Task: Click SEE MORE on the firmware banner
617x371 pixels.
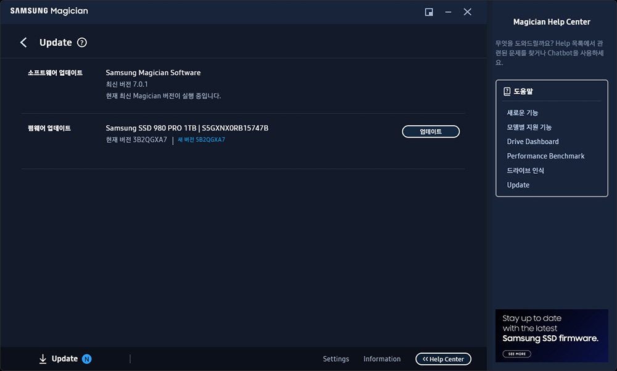Action: 516,354
